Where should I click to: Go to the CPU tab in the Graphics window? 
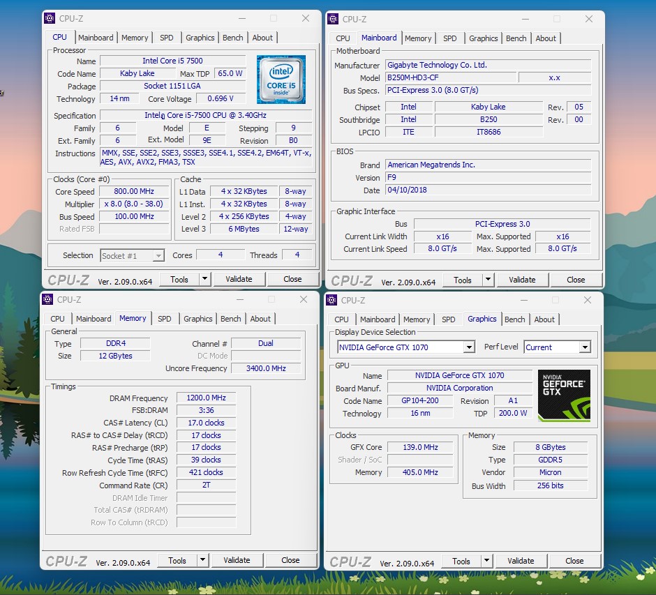click(x=341, y=319)
